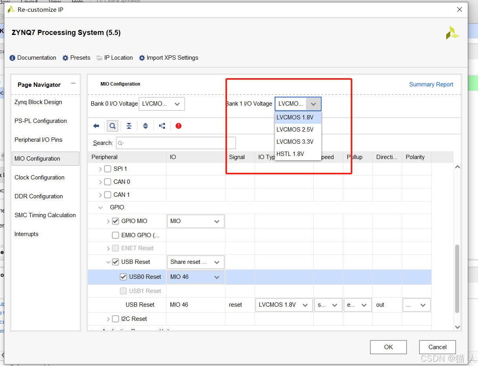This screenshot has height=366, width=478.
Task: Click the scrollbar down arrow
Action: 457,327
